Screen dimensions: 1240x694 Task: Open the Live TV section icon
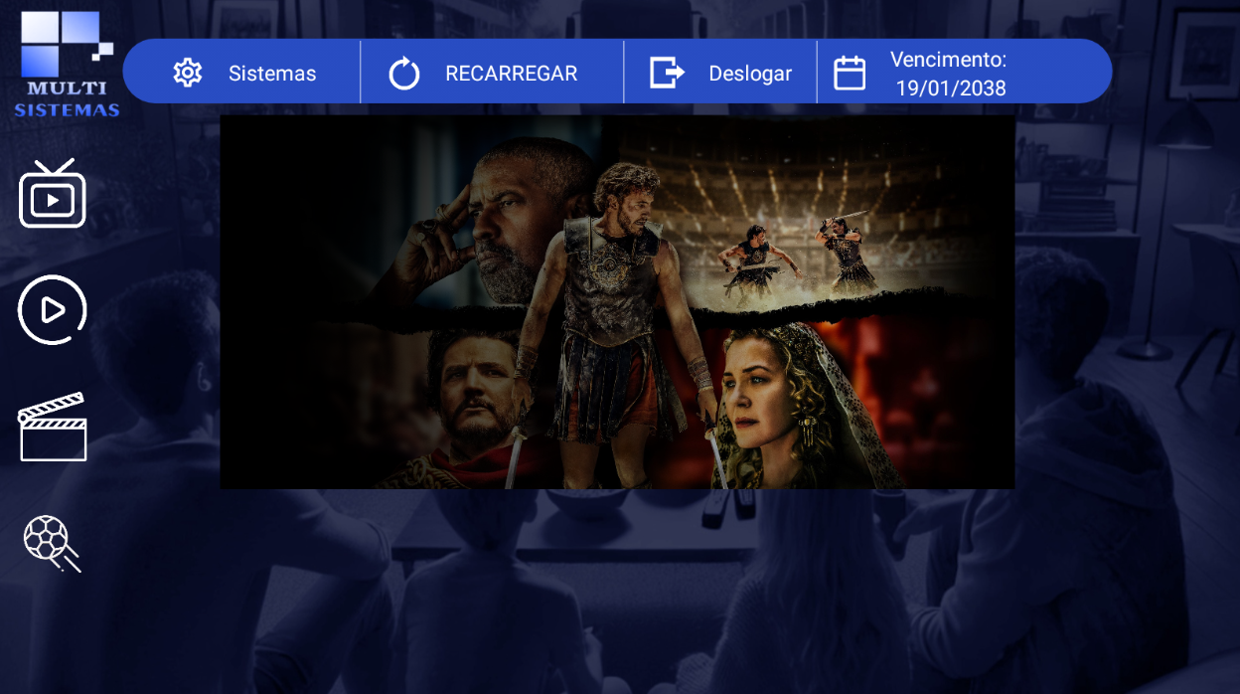pyautogui.click(x=53, y=194)
